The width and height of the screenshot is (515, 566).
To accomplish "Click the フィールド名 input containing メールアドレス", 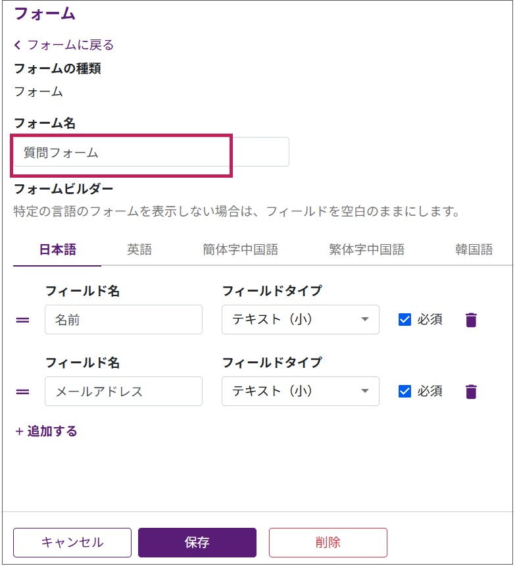I will (124, 392).
